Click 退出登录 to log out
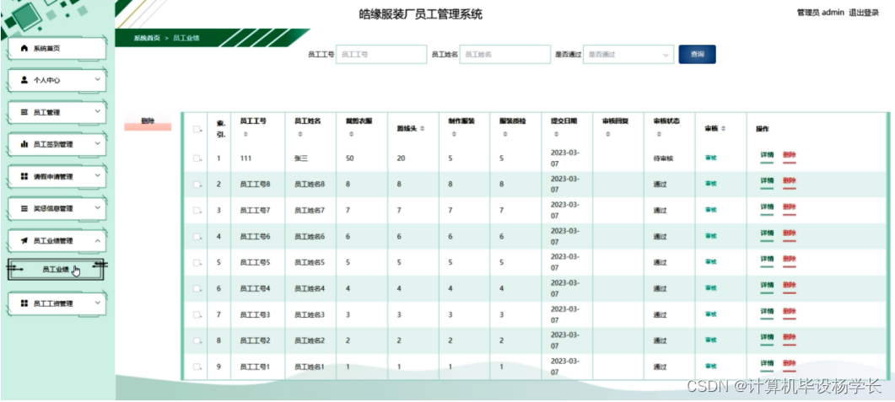The image size is (895, 402). (x=864, y=13)
